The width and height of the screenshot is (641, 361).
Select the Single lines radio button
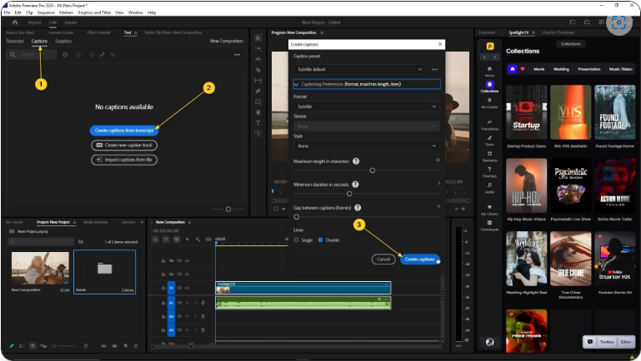pyautogui.click(x=296, y=240)
